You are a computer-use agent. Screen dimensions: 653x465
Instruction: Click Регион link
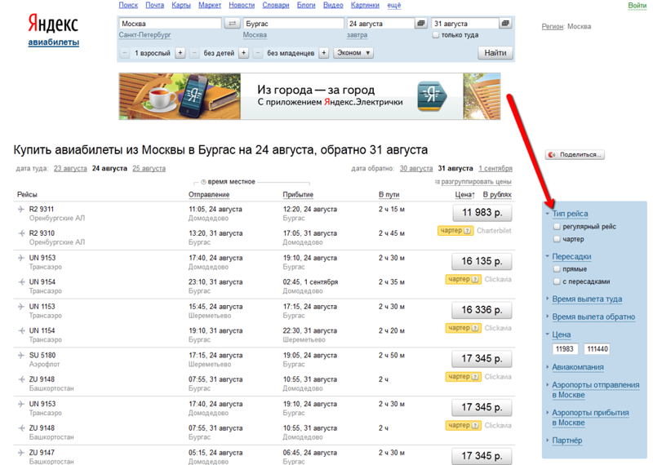coord(553,26)
